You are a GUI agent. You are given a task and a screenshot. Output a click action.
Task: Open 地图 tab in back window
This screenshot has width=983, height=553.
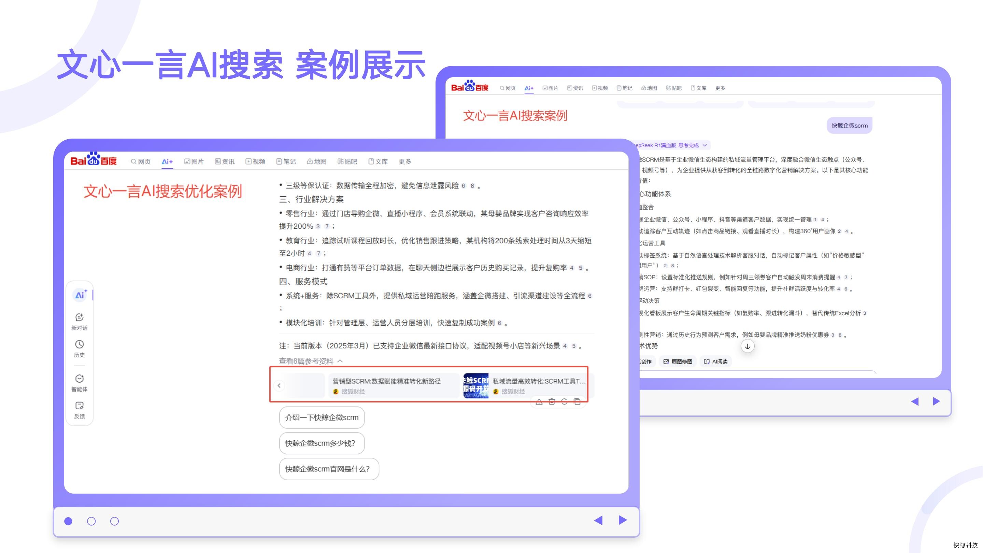click(x=649, y=88)
